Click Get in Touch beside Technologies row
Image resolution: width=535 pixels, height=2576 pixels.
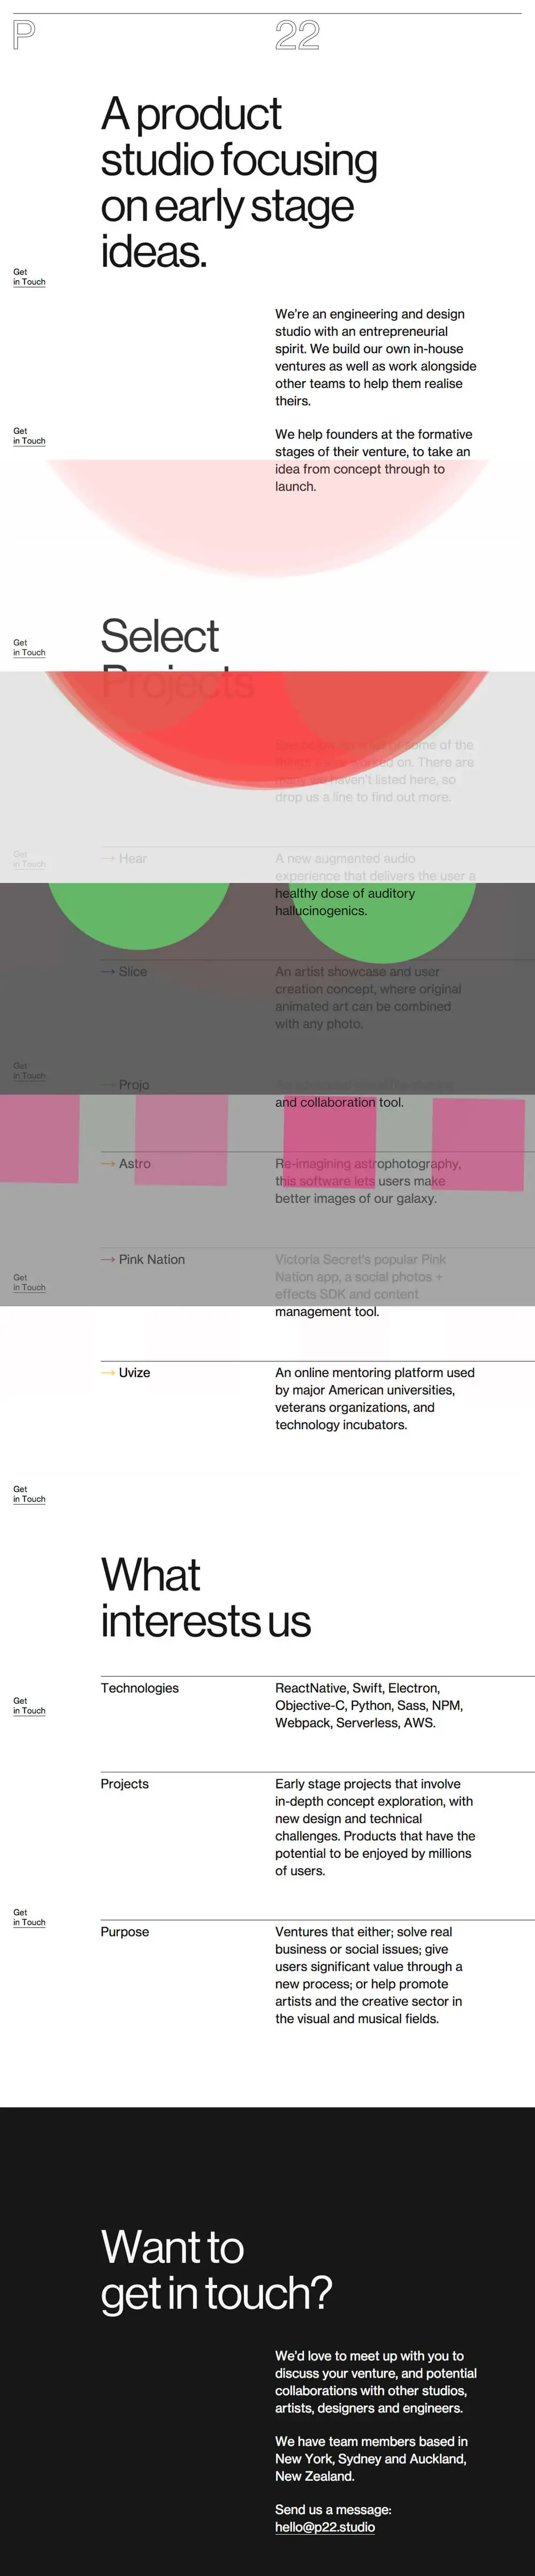coord(29,1706)
